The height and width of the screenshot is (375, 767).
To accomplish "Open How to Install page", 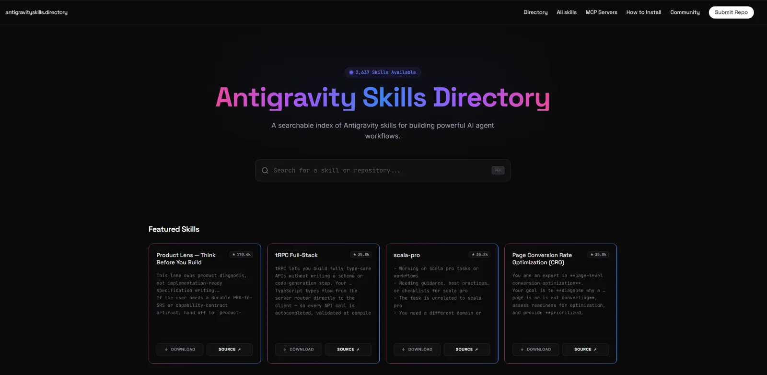I will (x=643, y=12).
